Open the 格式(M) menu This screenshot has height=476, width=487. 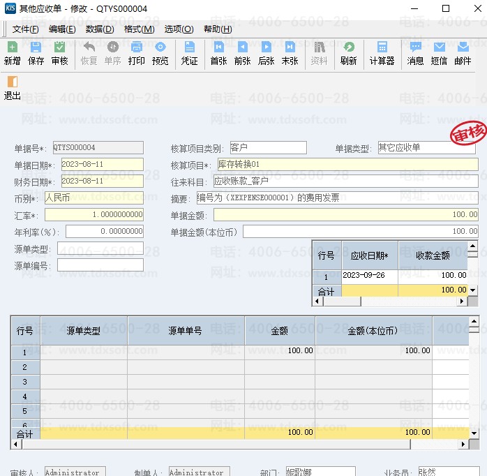(139, 29)
